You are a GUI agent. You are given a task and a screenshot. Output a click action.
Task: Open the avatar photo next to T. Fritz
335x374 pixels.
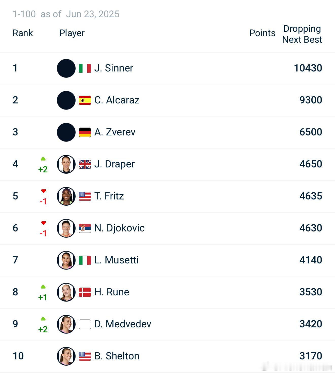pyautogui.click(x=66, y=196)
